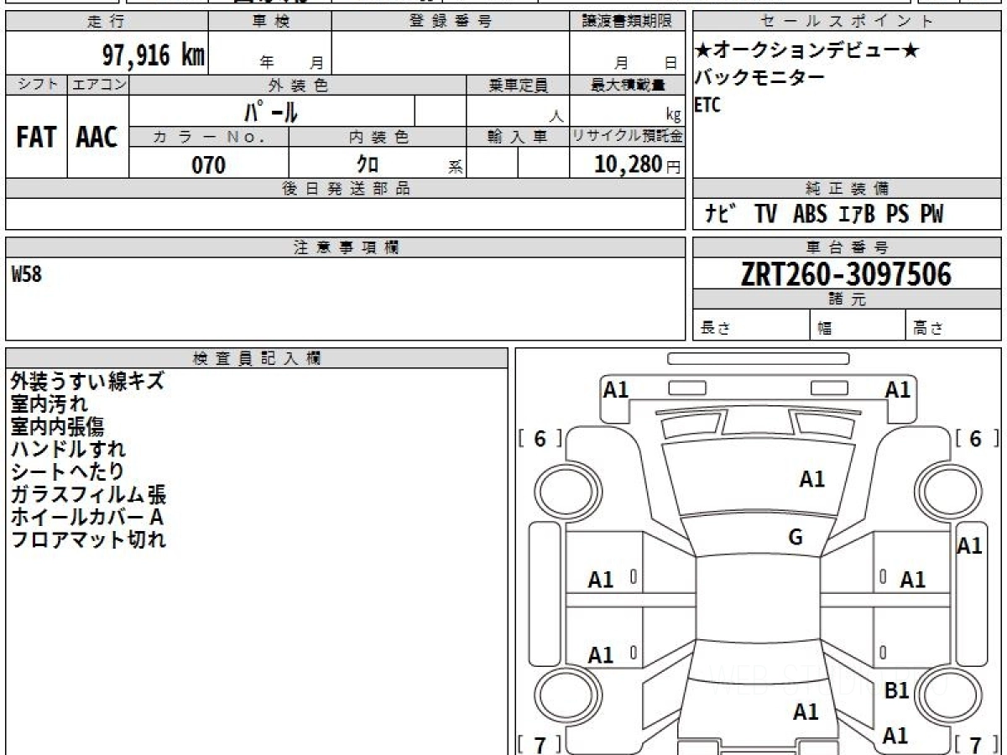
Task: Click the 内装色 header
Action: pyautogui.click(x=378, y=138)
